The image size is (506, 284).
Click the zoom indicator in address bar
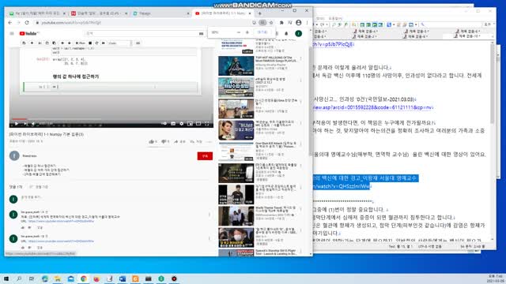(x=262, y=23)
